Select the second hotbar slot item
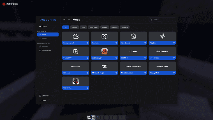This screenshot has height=120, width=213. click(x=93, y=117)
